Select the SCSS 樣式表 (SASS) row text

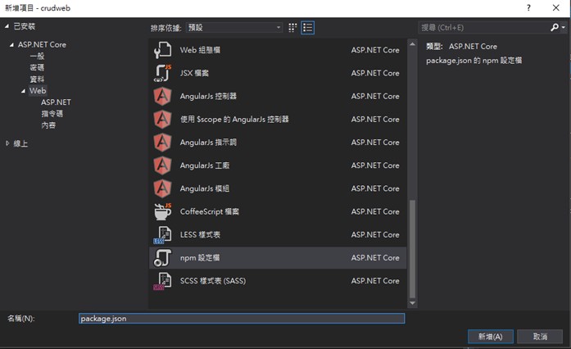[x=213, y=281]
